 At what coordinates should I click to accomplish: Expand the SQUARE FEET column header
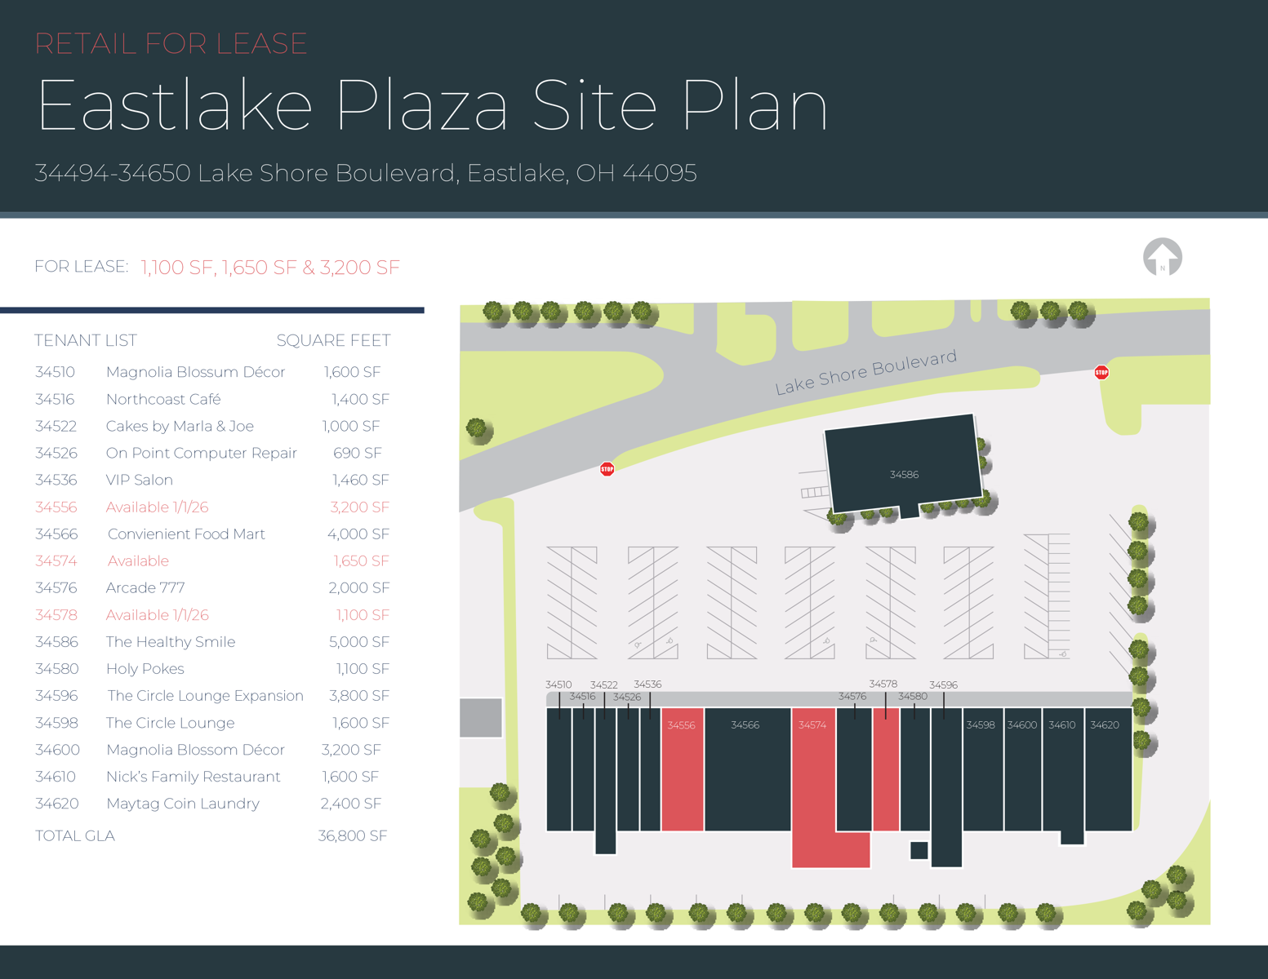tap(334, 340)
